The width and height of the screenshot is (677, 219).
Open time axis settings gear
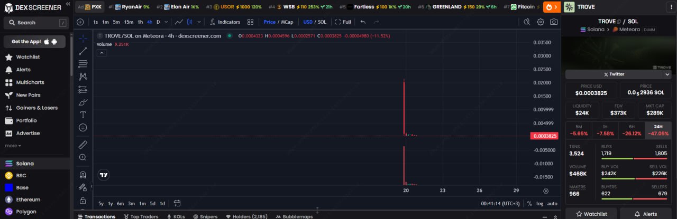point(546,191)
